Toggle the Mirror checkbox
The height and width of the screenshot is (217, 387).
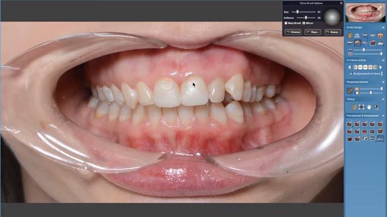pyautogui.click(x=304, y=23)
